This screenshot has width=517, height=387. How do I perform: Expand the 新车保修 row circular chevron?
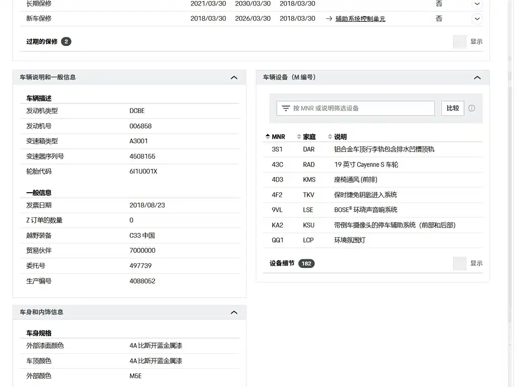[x=477, y=19]
